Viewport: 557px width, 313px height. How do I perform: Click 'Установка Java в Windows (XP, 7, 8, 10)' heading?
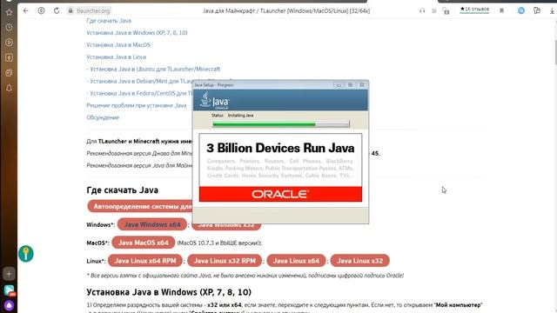169,292
